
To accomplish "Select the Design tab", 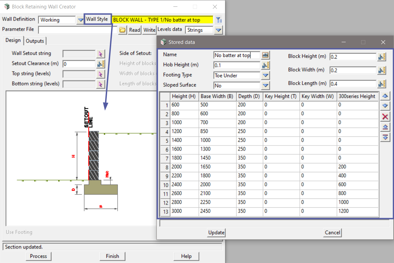I will click(x=13, y=40).
